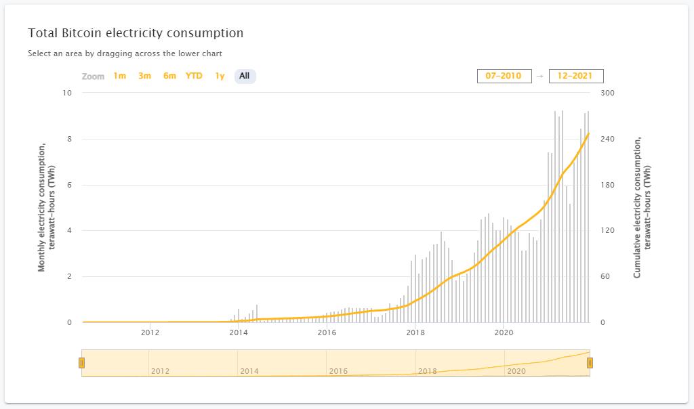Viewport: 694px width, 409px height.
Task: Select the All zoom button
Action: click(245, 76)
